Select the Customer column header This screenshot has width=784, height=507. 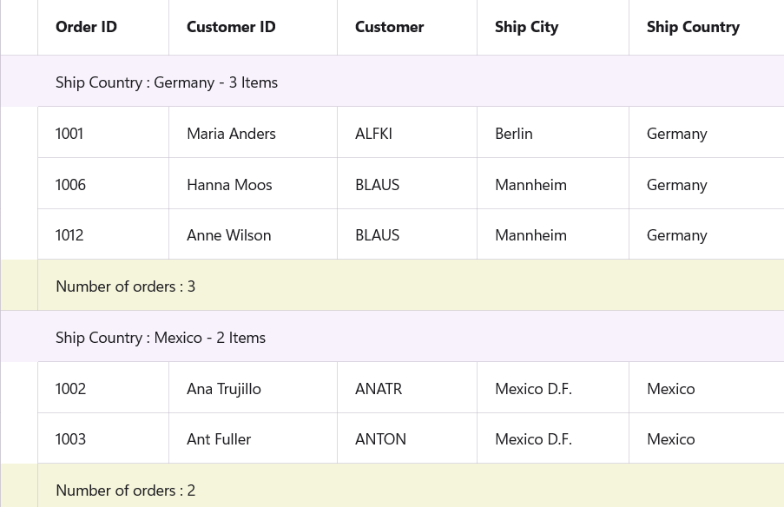point(389,27)
